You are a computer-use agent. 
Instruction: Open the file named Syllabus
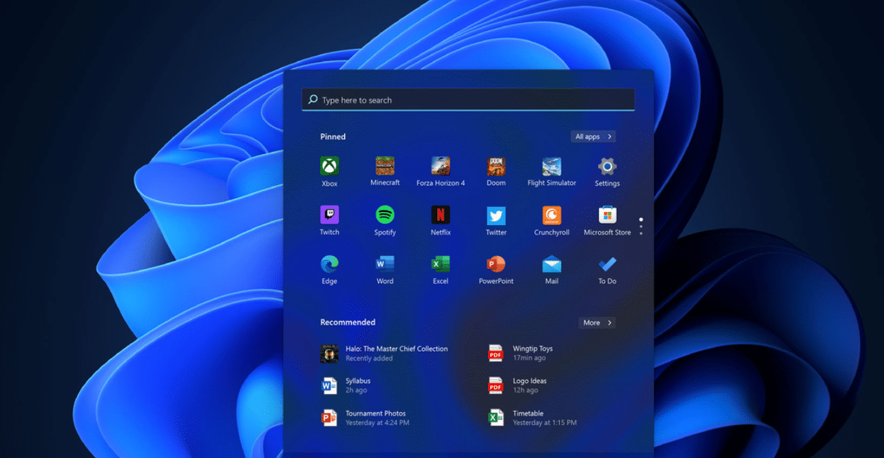[358, 381]
